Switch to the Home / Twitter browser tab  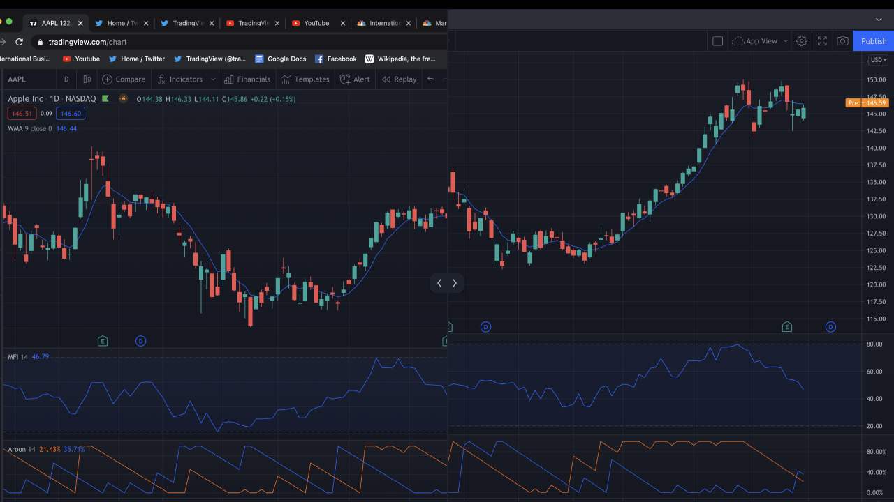coord(122,23)
